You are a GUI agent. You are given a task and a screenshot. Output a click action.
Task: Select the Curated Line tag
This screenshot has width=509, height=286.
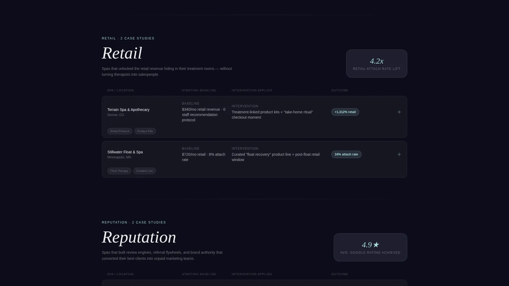tap(144, 171)
